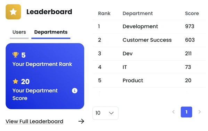Select the Departments tab

point(51,32)
